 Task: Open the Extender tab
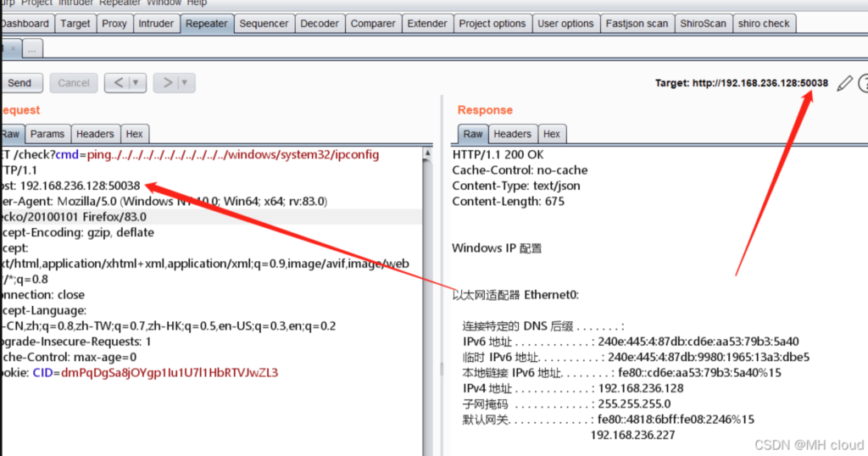427,24
